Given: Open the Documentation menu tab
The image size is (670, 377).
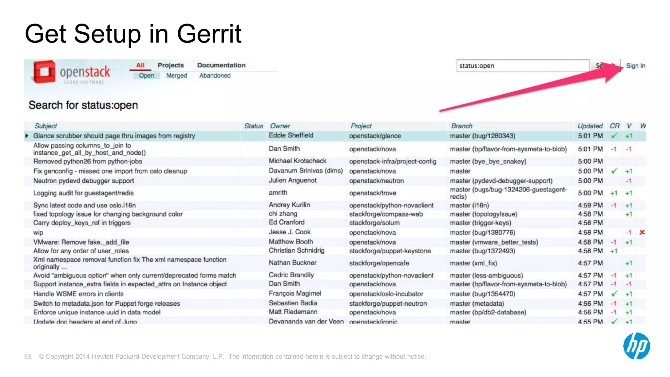Looking at the screenshot, I should click(221, 65).
